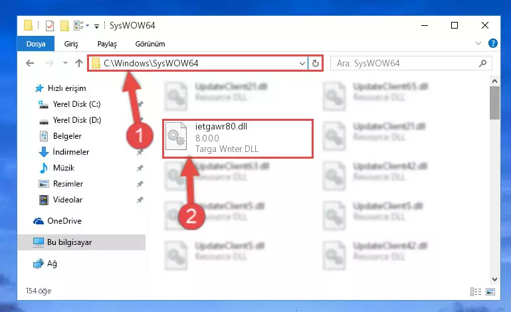The width and height of the screenshot is (511, 312).
Task: Switch to details view icon in status bar
Action: (476, 291)
